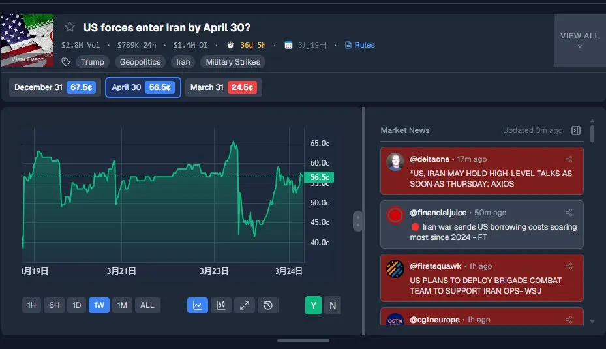Screen dimensions: 606x349
Task: Toggle the Y (Yes) side button
Action: click(x=313, y=305)
